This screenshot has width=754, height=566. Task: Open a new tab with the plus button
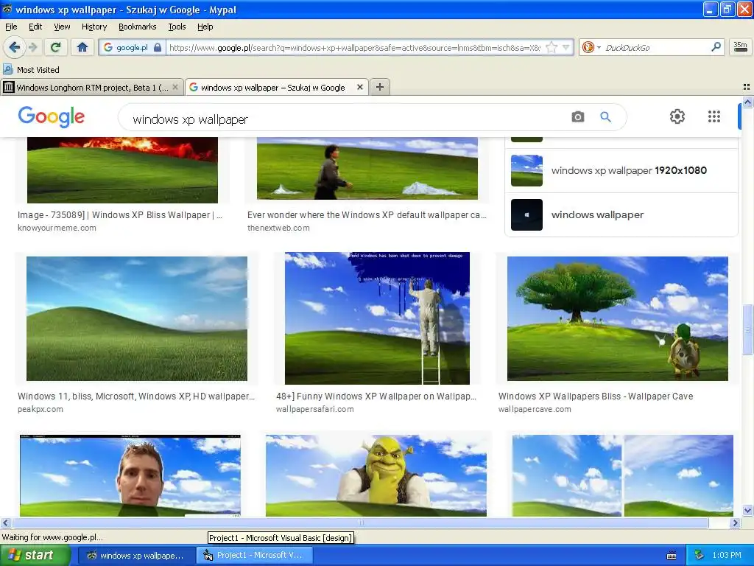(x=380, y=87)
